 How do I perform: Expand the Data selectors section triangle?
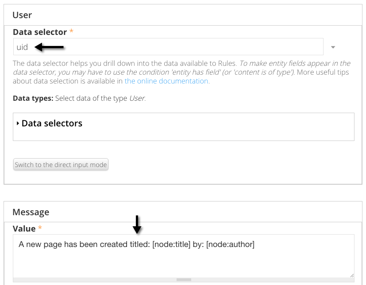pyautogui.click(x=18, y=124)
